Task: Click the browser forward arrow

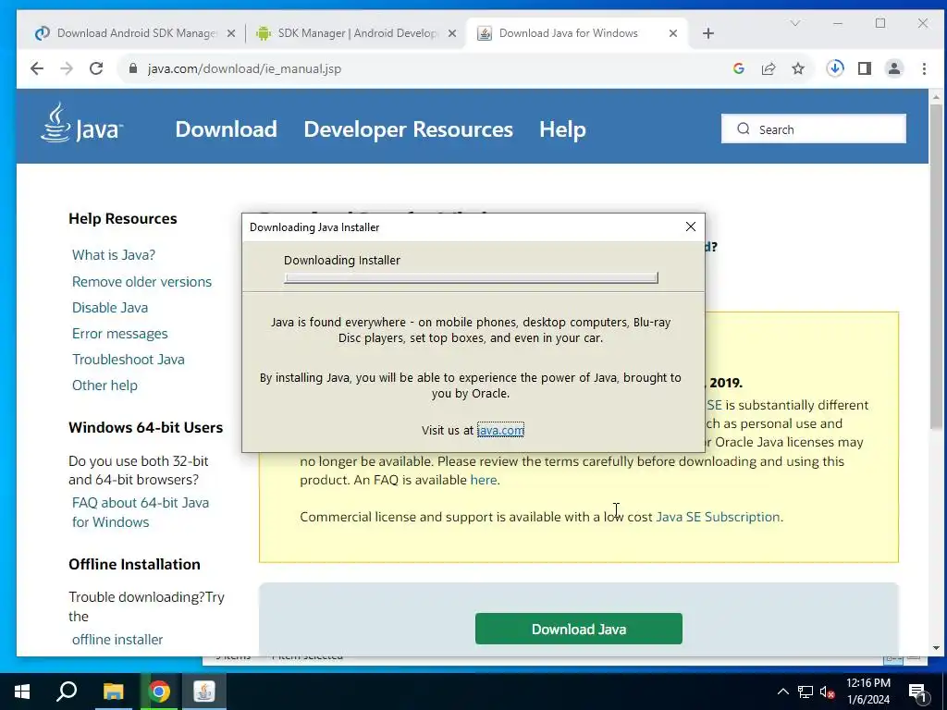Action: [x=67, y=68]
